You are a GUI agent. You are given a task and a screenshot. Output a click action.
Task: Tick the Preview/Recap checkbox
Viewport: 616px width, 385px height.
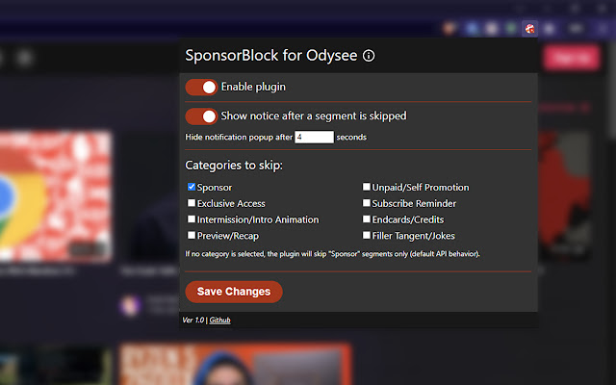pyautogui.click(x=192, y=235)
